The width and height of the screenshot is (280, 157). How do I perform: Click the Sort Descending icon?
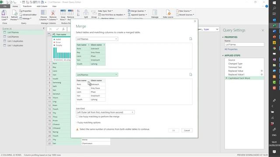point(78,15)
